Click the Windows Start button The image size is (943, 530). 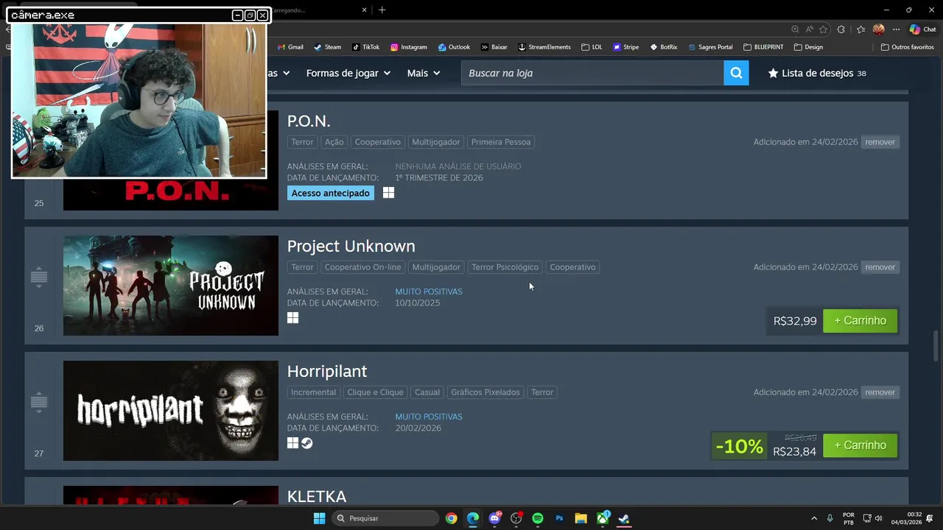pos(319,518)
